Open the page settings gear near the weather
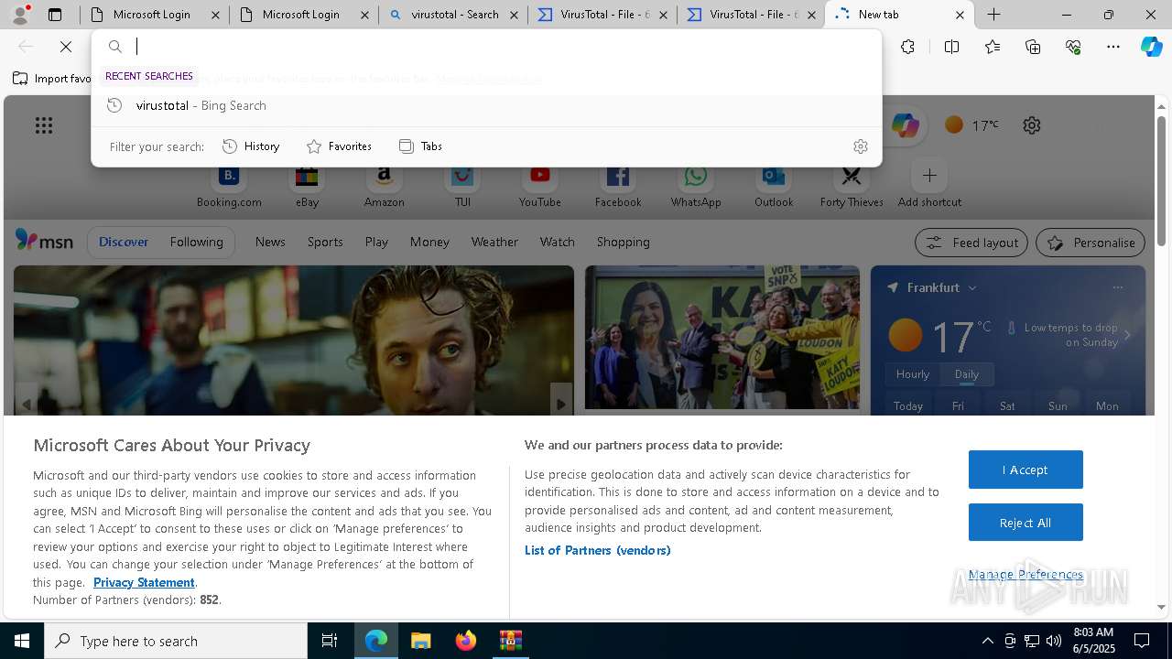This screenshot has height=659, width=1172. coord(1032,125)
